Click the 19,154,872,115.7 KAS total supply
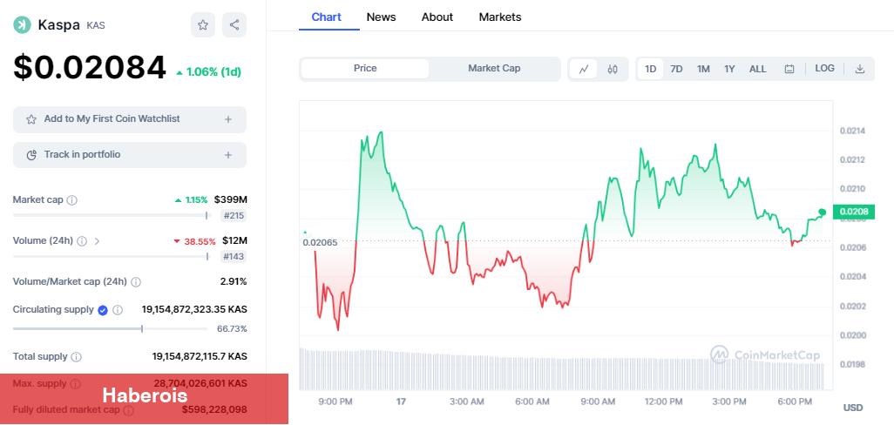 [200, 357]
